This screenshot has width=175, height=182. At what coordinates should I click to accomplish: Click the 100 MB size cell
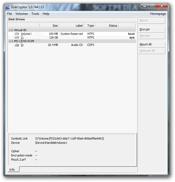click(53, 34)
